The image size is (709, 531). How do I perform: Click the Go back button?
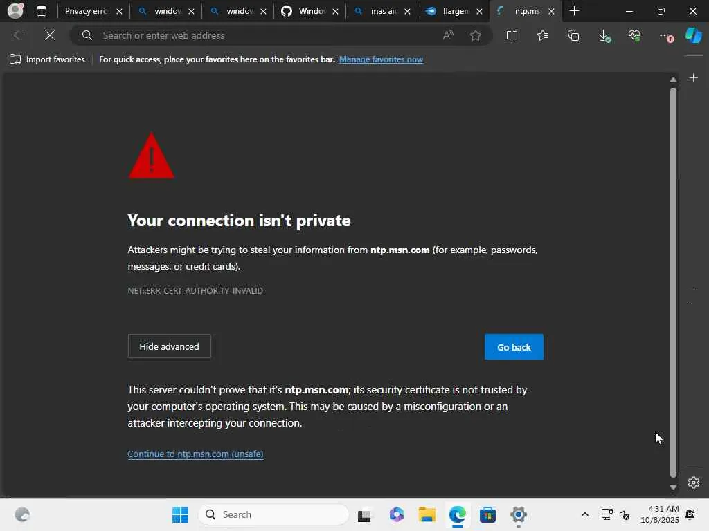[x=514, y=347]
